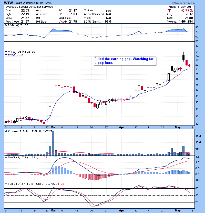Click the Bid Size label

pyautogui.click(x=41, y=22)
